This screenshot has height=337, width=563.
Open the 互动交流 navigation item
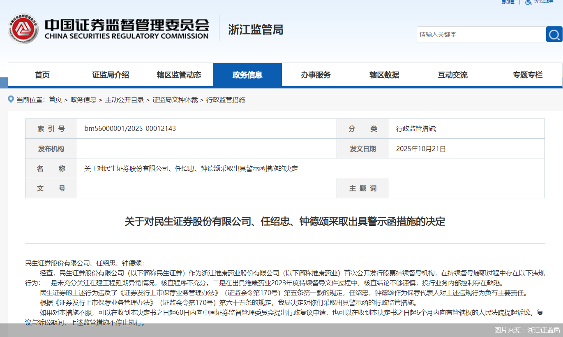click(452, 75)
